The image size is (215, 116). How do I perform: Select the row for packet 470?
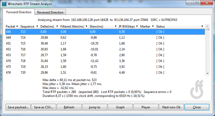pyautogui.click(x=105, y=61)
